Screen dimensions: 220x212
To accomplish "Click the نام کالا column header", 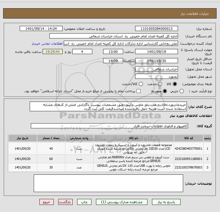I will click(134, 138).
